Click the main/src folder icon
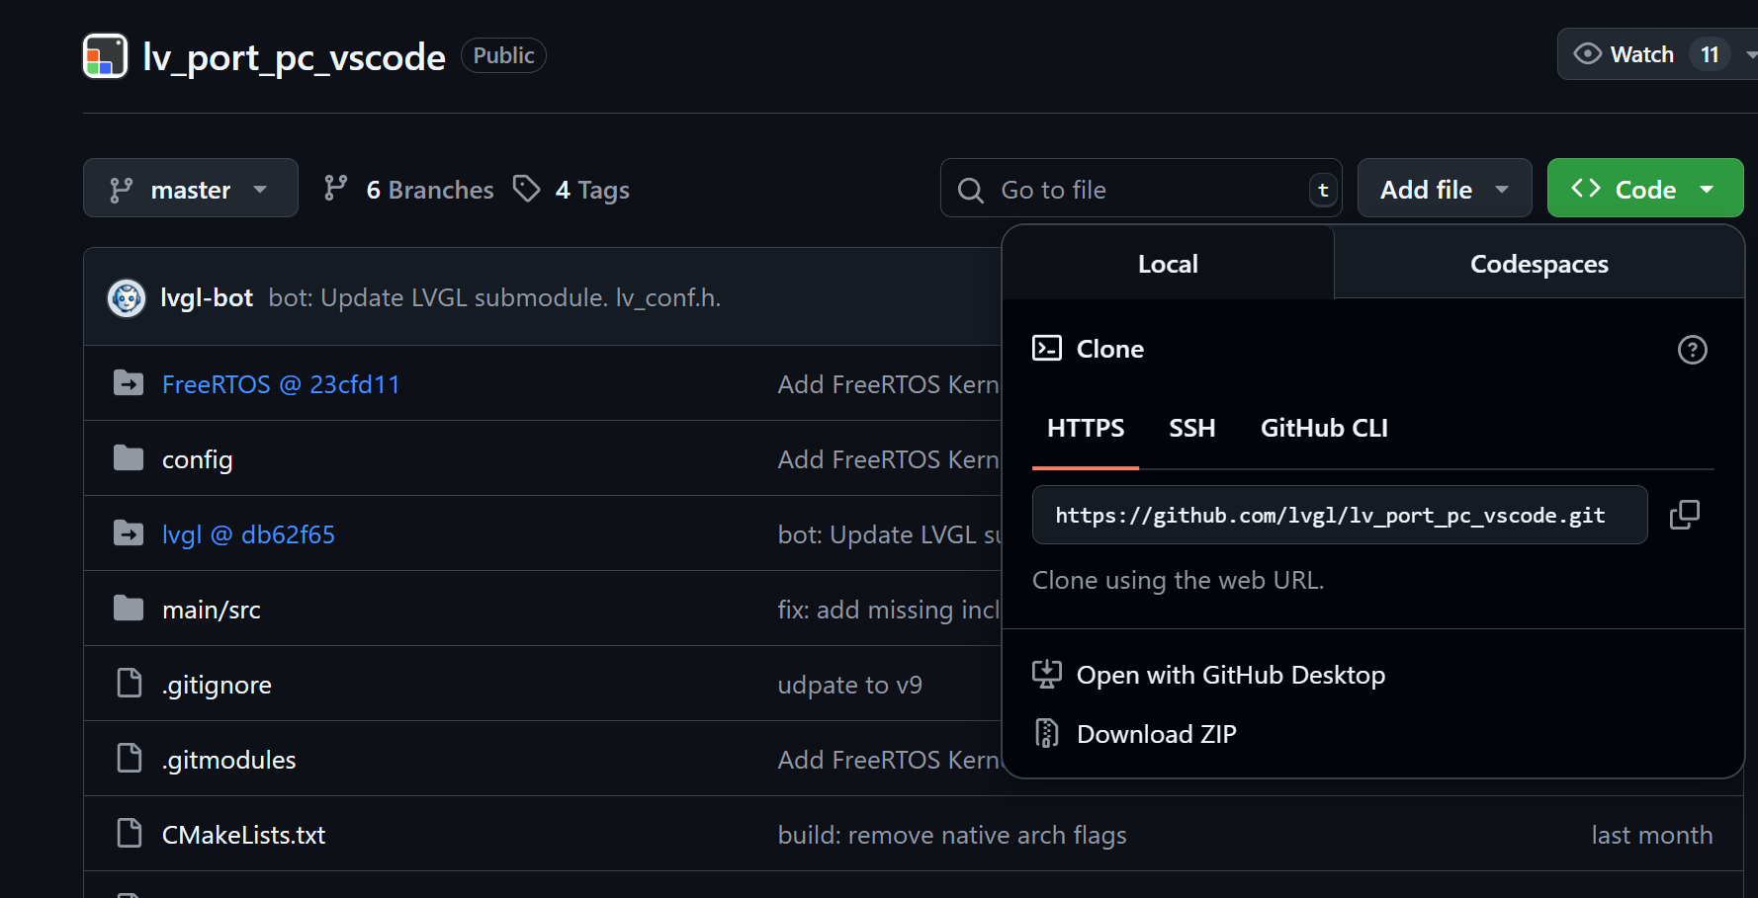Viewport: 1758px width, 898px height. click(x=129, y=608)
